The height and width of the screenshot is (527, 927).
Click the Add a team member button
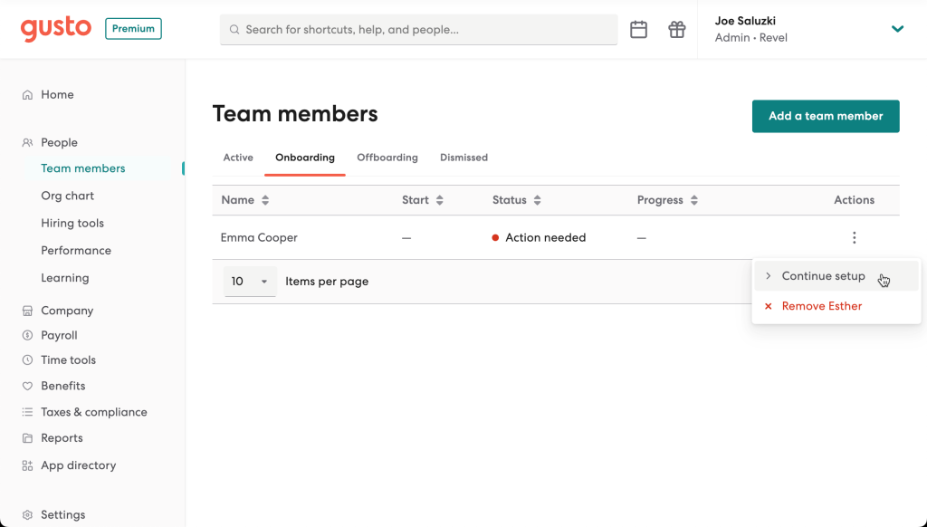tap(825, 116)
